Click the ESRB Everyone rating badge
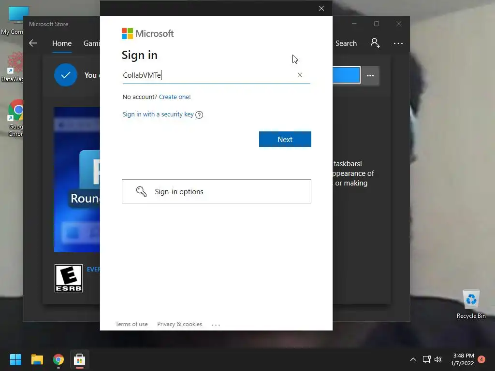Screen dimensions: 495x371 coord(69,278)
